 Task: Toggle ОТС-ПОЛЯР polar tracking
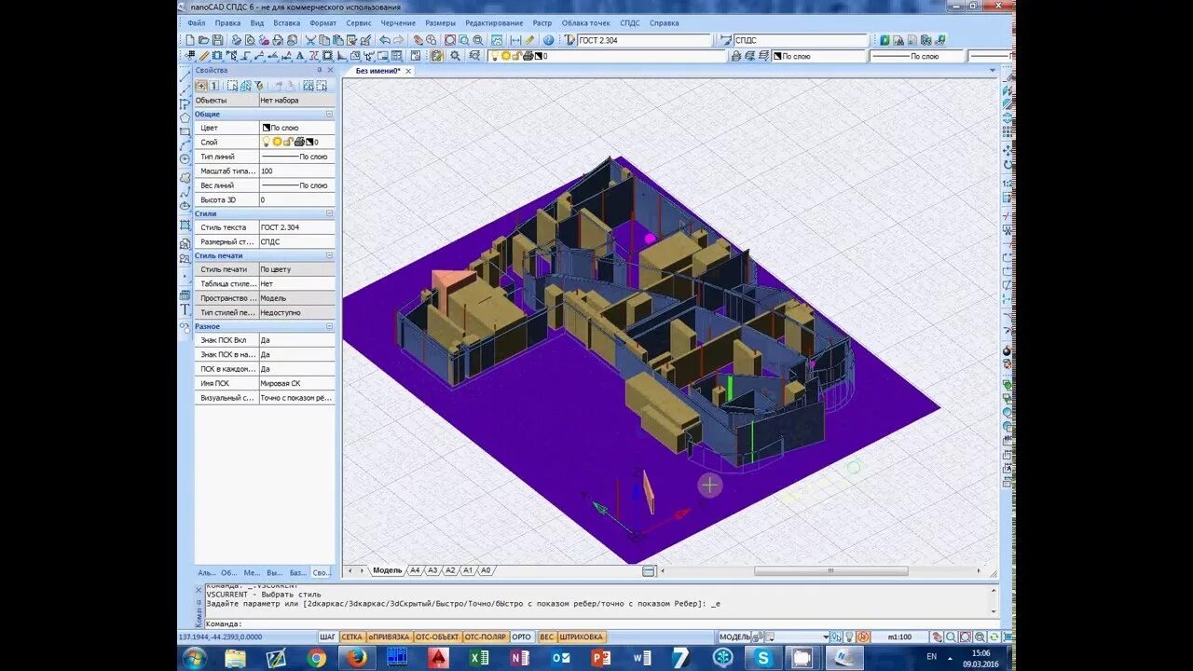click(x=485, y=637)
